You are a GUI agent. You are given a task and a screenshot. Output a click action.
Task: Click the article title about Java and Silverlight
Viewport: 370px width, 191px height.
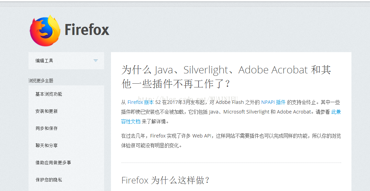pos(226,76)
